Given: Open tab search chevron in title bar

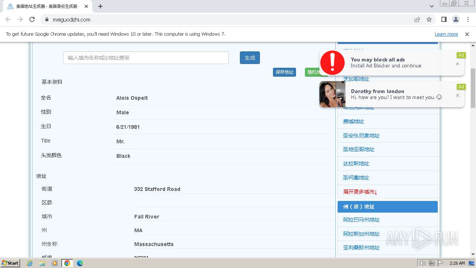Looking at the screenshot, I should click(x=432, y=6).
